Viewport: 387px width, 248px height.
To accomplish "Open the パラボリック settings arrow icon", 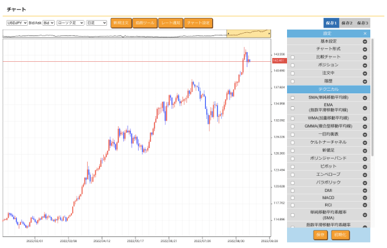I will [x=365, y=183].
